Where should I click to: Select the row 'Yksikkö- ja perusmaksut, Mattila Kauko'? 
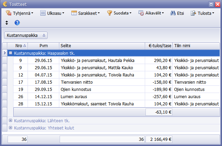point(117,67)
